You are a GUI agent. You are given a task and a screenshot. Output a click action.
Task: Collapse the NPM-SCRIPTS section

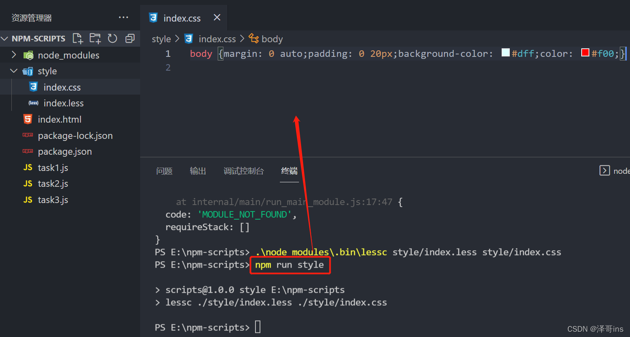[x=4, y=38]
